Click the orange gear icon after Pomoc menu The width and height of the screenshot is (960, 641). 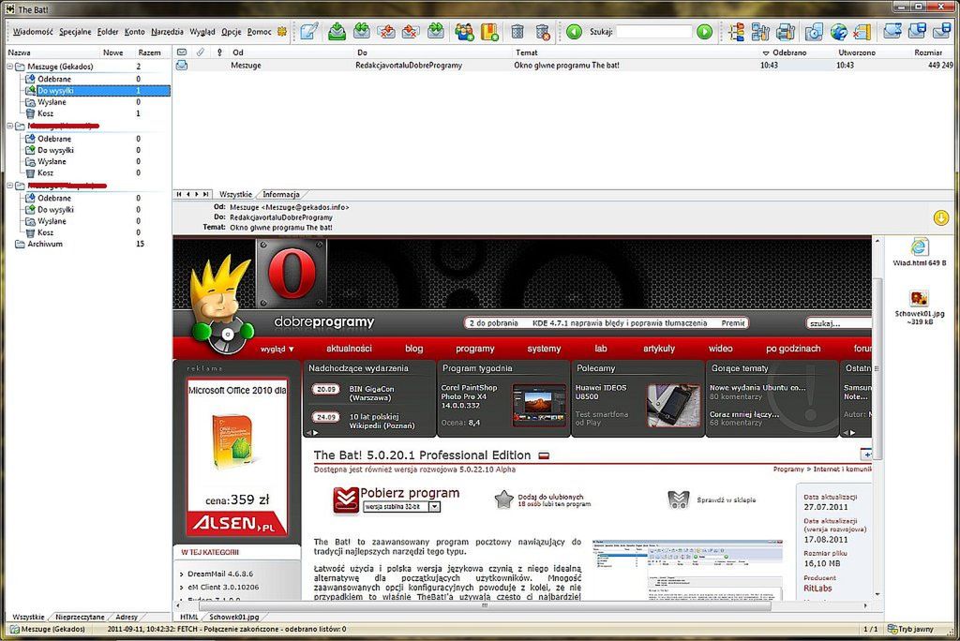(282, 31)
